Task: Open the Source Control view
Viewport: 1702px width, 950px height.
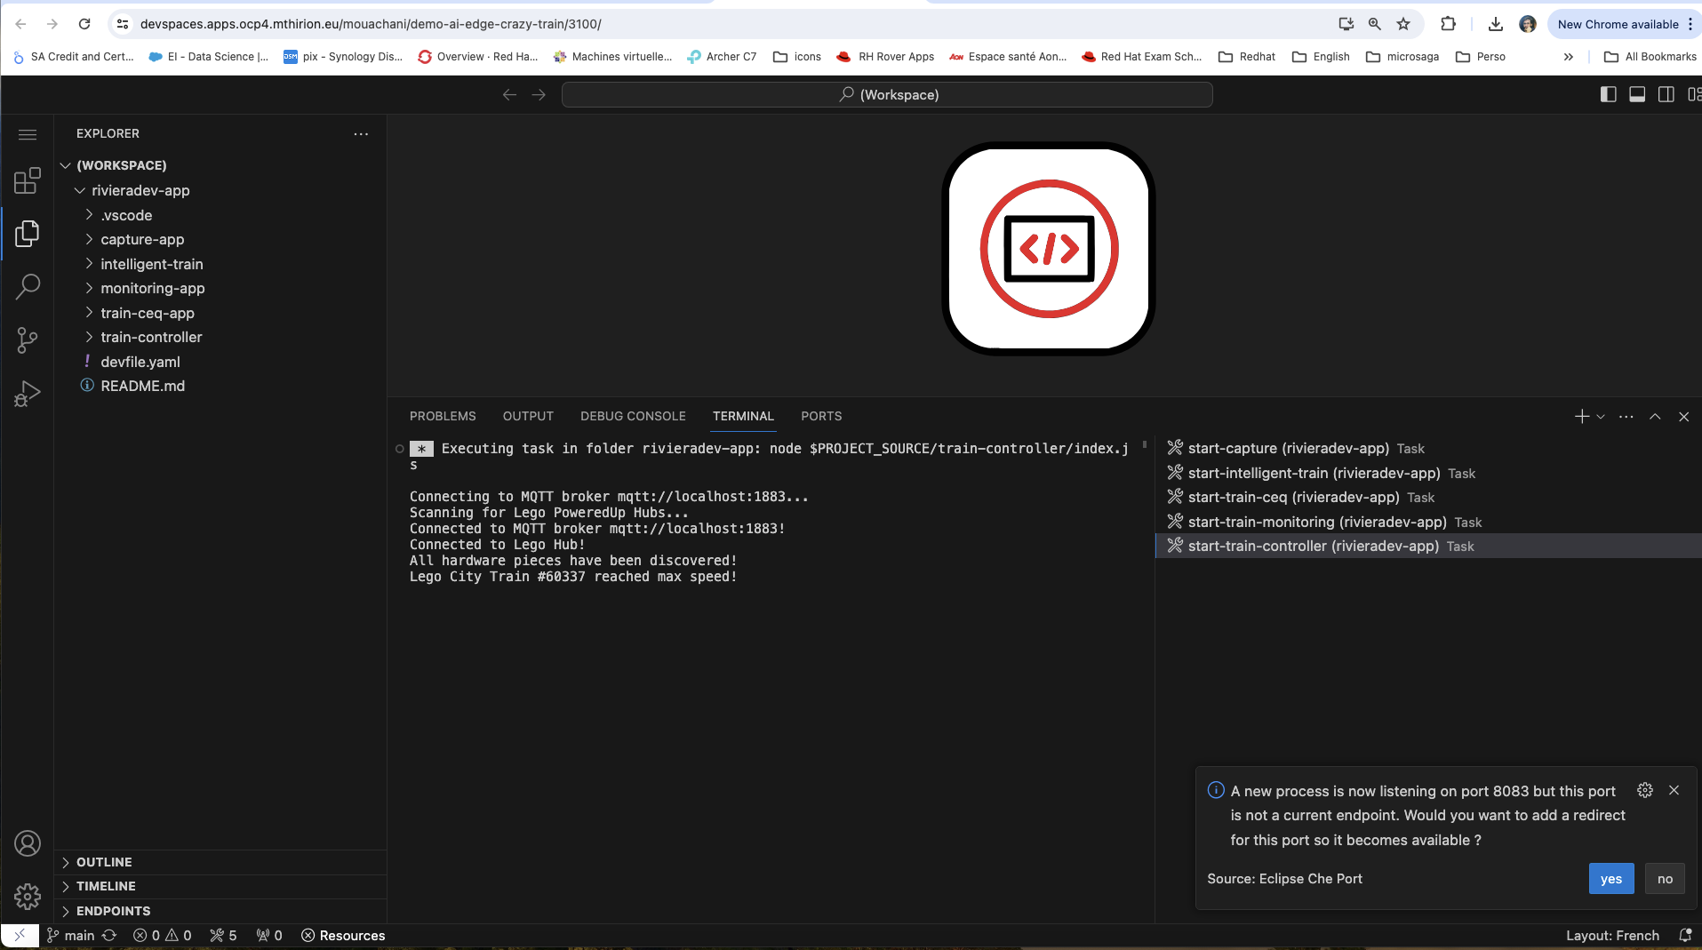Action: (x=28, y=340)
